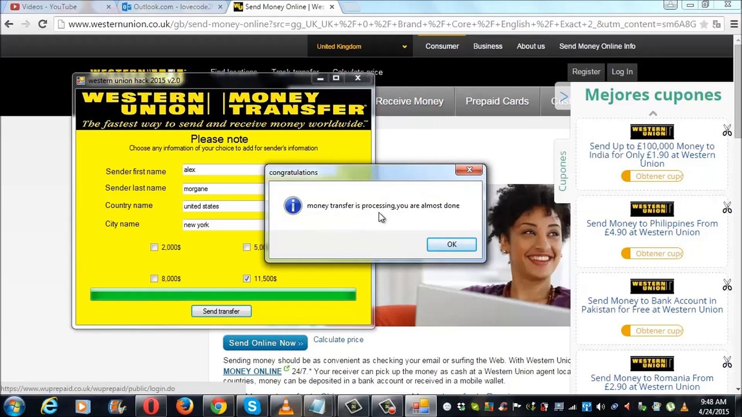742x417 pixels.
Task: Select the Send Money Online browser tab
Action: (x=284, y=7)
